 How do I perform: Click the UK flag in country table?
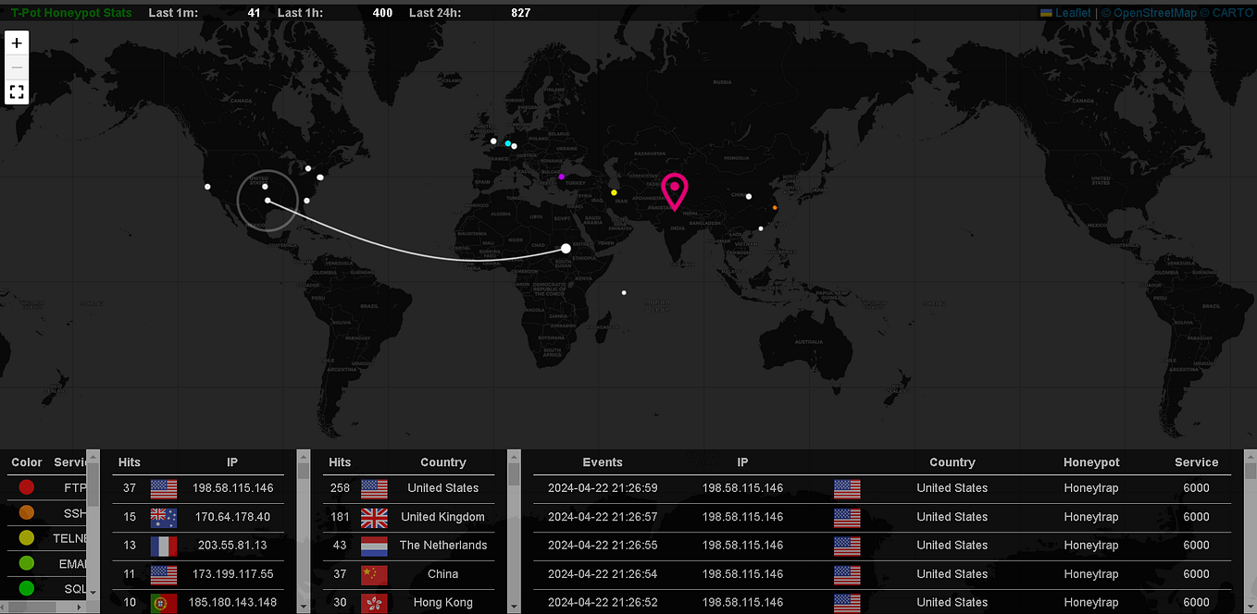pos(374,517)
